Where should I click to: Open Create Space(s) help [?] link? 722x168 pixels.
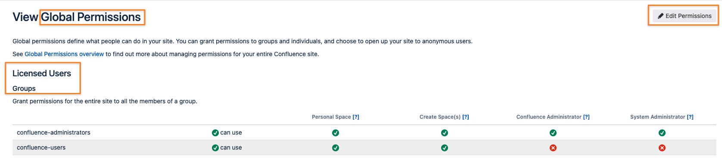click(x=466, y=117)
